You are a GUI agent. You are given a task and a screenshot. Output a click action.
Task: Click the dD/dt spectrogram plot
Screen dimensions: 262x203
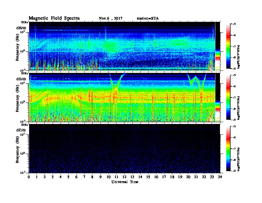pyautogui.click(x=124, y=98)
